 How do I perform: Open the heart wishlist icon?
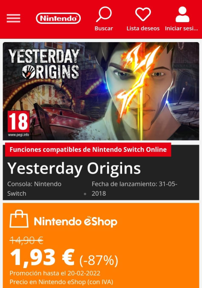(x=143, y=14)
